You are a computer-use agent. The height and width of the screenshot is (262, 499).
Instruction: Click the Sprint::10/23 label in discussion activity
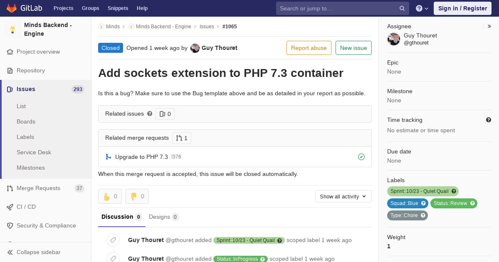(x=249, y=240)
